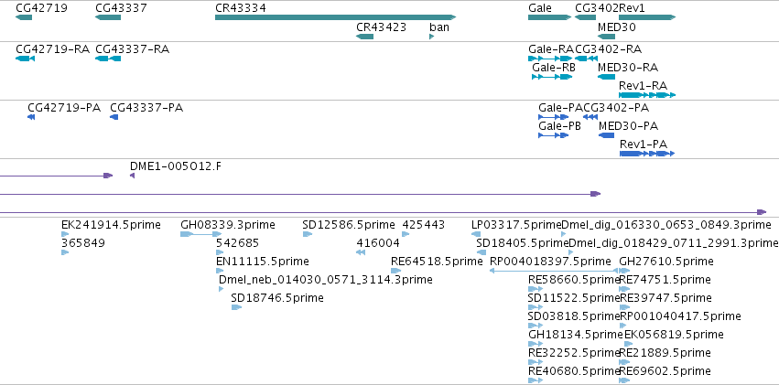Screen dimensions: 779x385
Task: Select the 416004 feature arrows
Action: pos(361,252)
